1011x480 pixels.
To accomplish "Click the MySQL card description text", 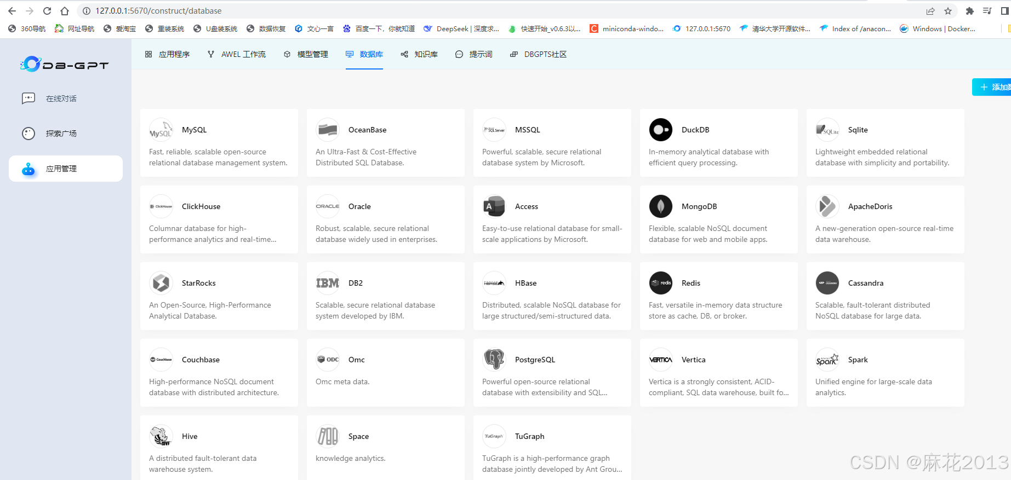I will pos(218,157).
